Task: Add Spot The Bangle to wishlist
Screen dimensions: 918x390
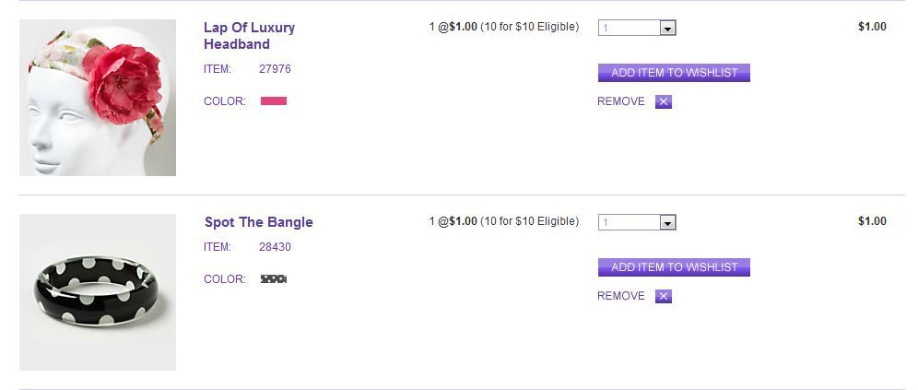Action: tap(674, 267)
